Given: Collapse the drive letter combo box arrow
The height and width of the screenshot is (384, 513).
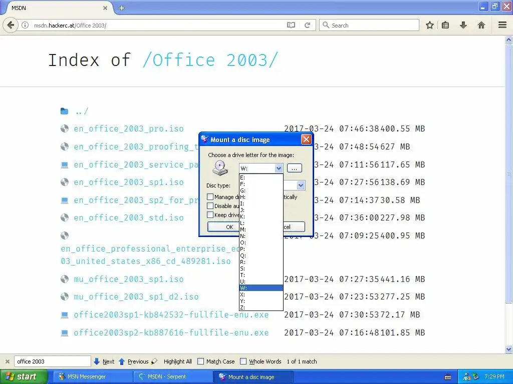Looking at the screenshot, I should (279, 168).
